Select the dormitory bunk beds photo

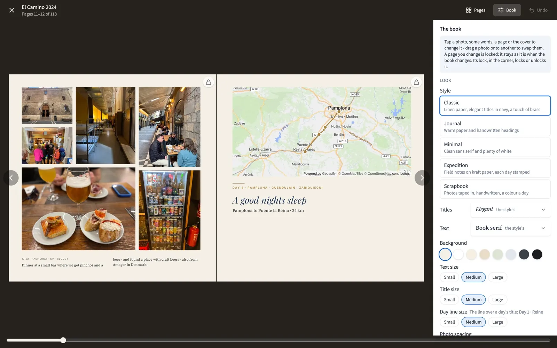(105, 125)
